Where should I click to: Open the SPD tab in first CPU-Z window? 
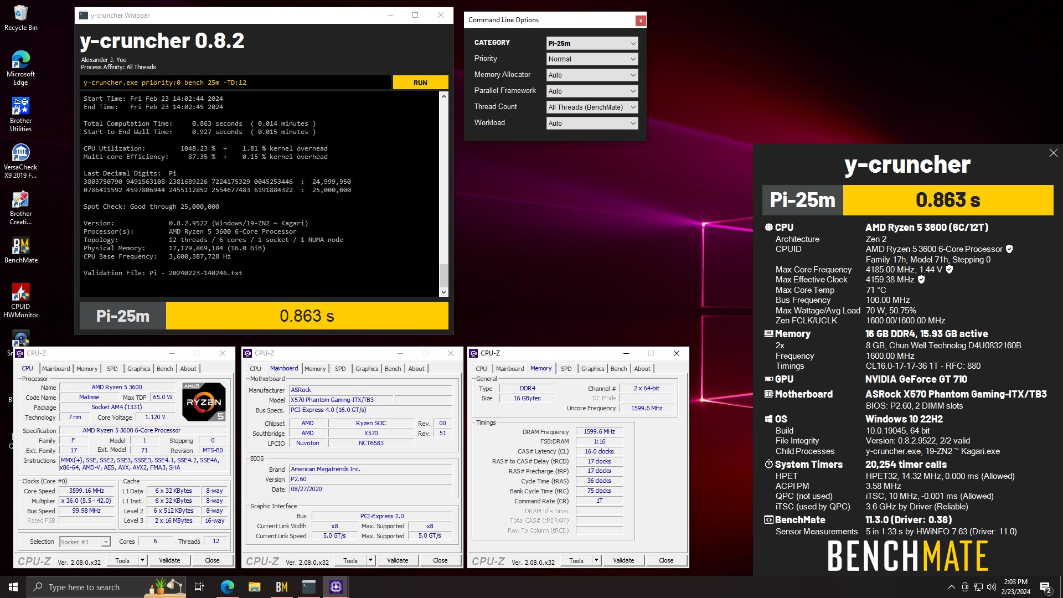pyautogui.click(x=112, y=369)
